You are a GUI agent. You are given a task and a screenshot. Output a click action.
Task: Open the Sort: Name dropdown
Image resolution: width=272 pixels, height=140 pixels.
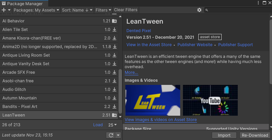pyautogui.click(x=77, y=10)
